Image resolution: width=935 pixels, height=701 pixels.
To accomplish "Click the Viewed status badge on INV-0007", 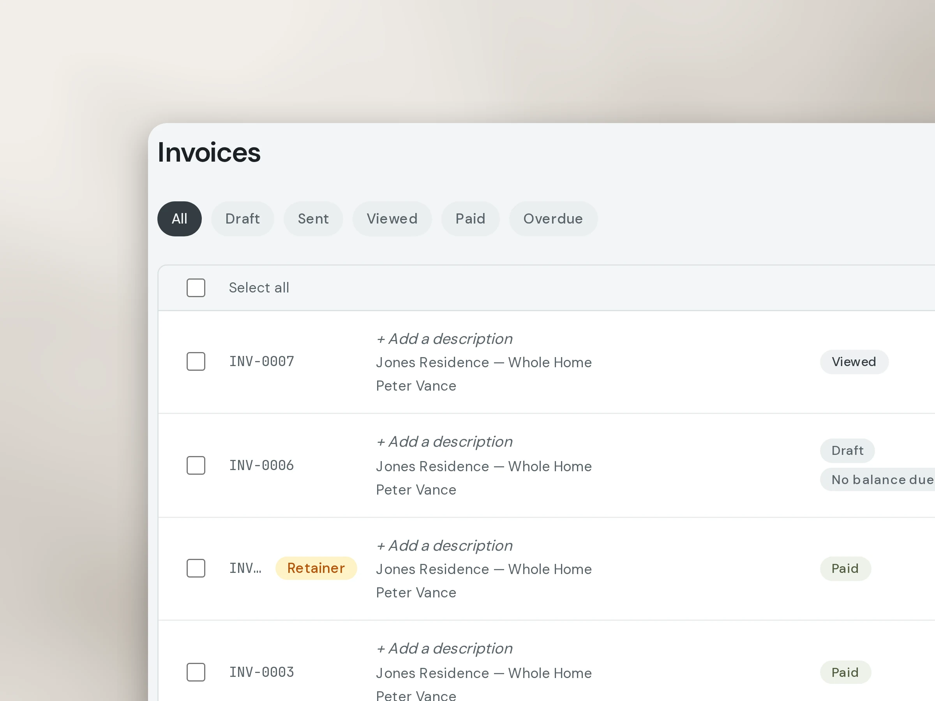I will 854,362.
